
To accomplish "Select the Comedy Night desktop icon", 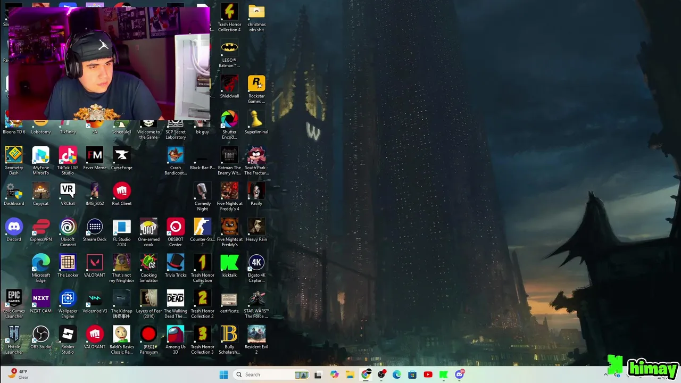I will tap(202, 196).
